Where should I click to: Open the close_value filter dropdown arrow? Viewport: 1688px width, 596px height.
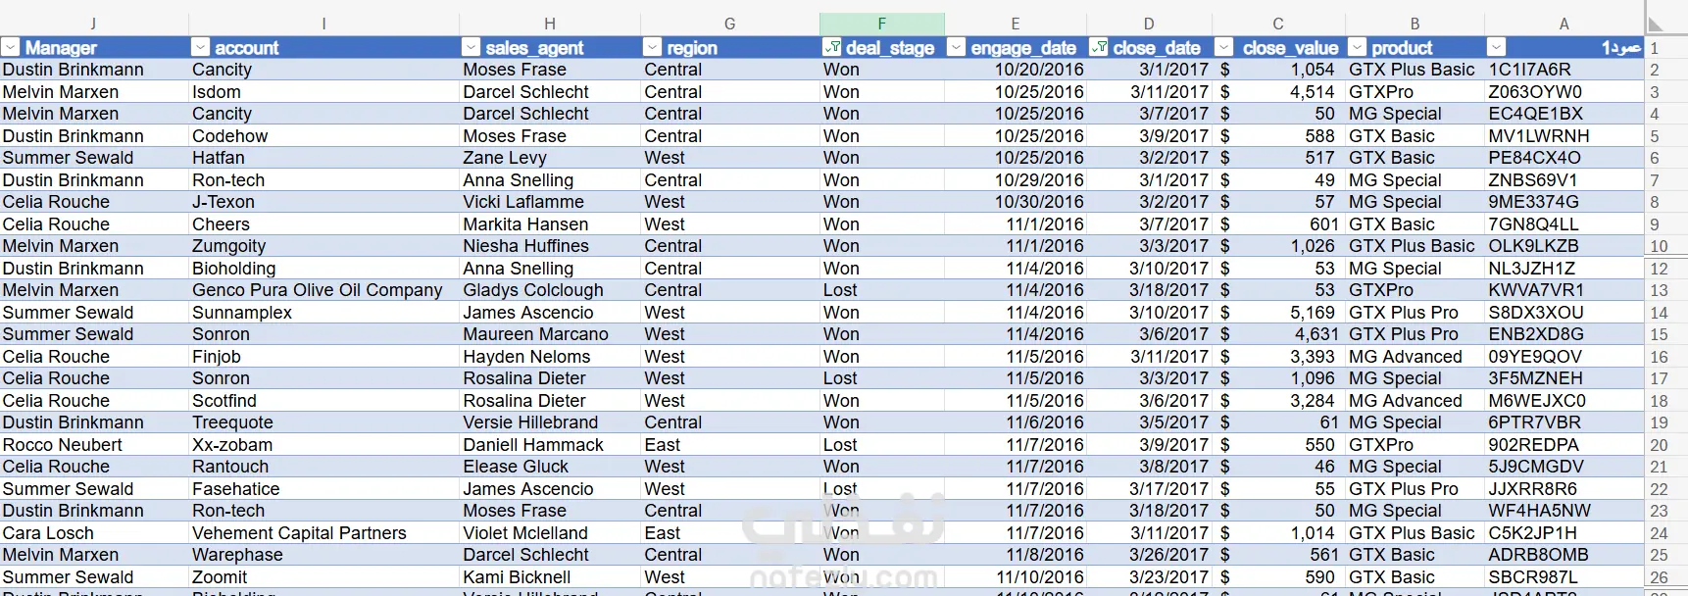[x=1223, y=47]
